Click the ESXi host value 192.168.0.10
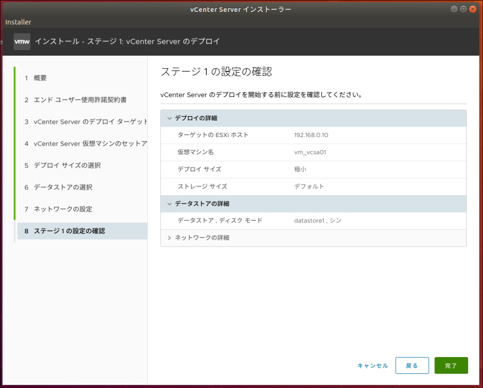The image size is (483, 388). pyautogui.click(x=311, y=135)
